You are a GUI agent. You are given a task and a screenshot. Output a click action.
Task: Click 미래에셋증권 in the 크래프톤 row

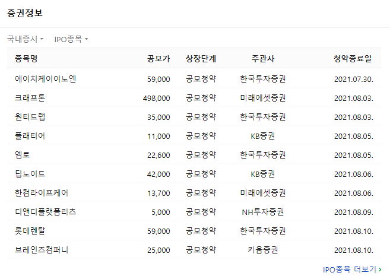pos(262,98)
